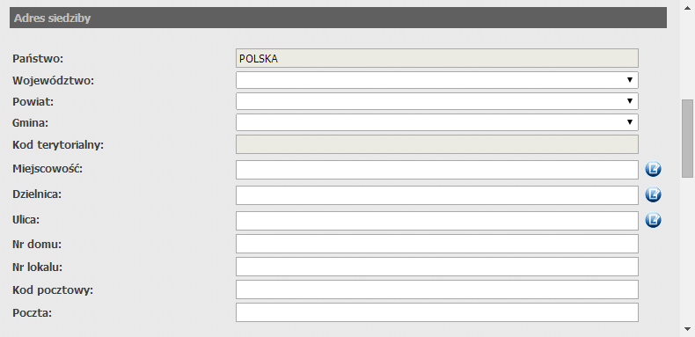Click the Województwo dropdown arrow

629,80
